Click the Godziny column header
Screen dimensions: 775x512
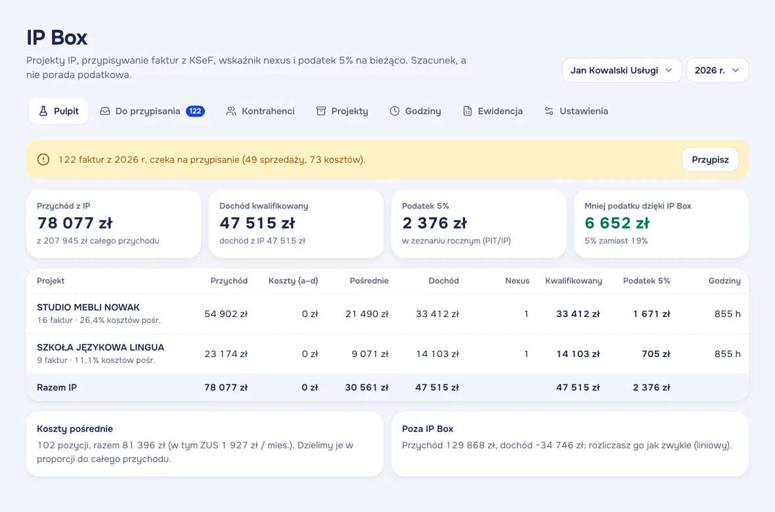pyautogui.click(x=724, y=281)
